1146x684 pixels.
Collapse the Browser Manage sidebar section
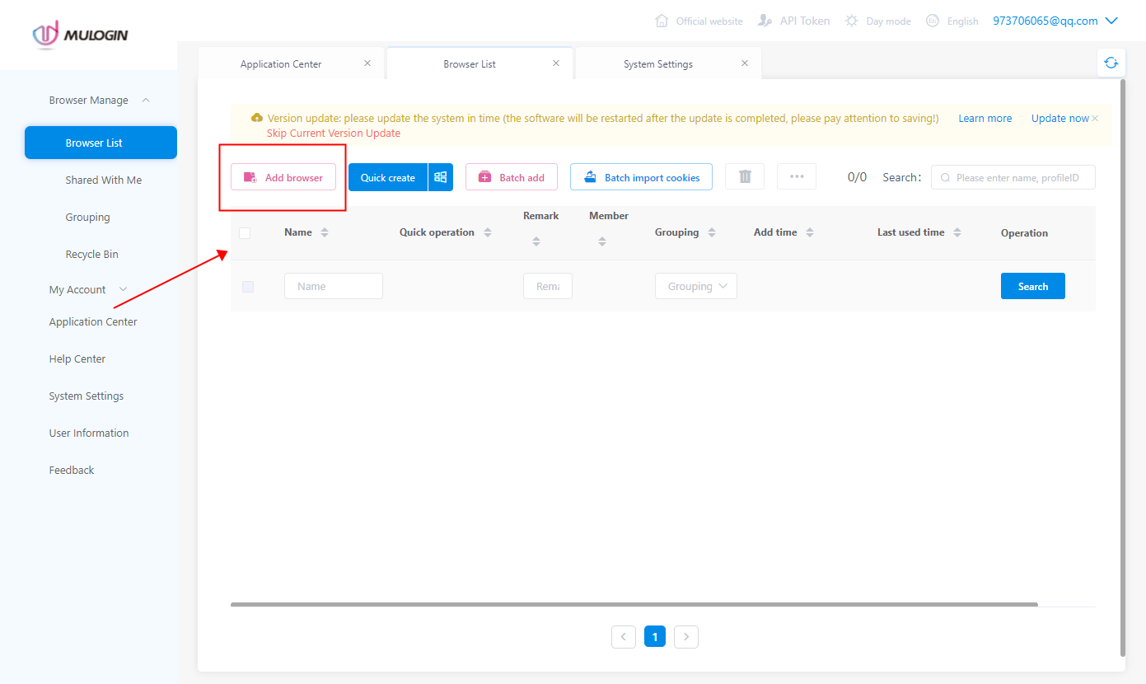coord(146,100)
